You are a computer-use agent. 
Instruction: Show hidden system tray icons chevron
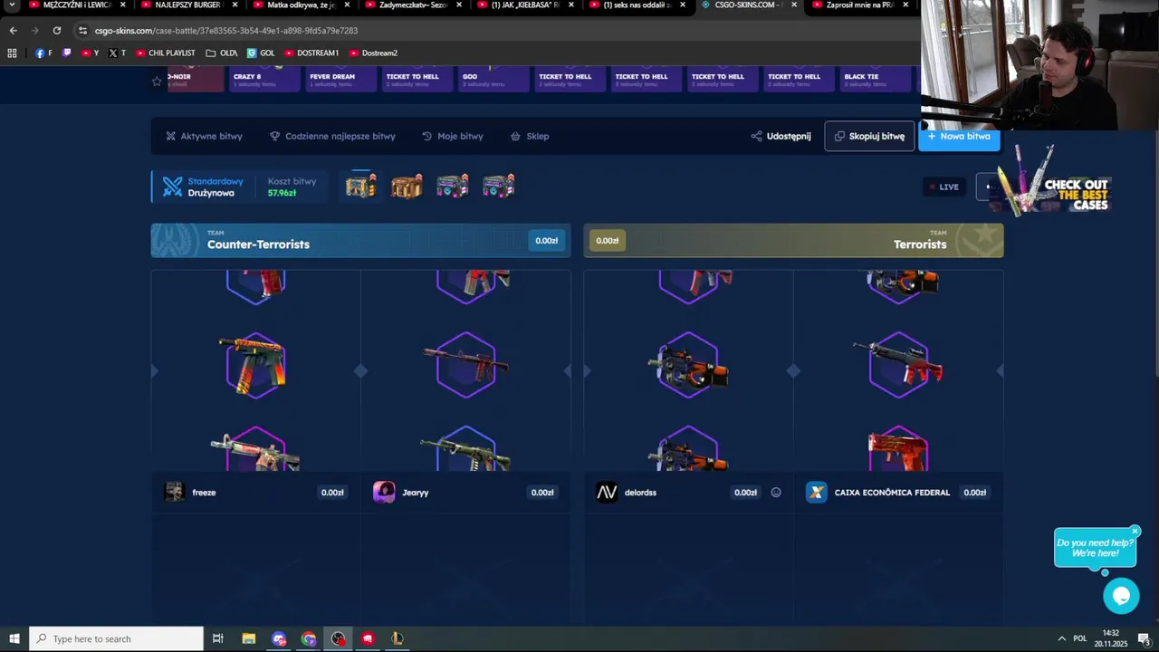(x=1061, y=638)
